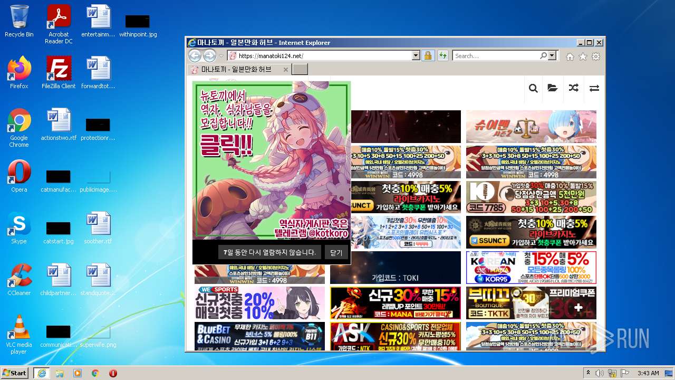This screenshot has height=380, width=675.
Task: Click the site folder icon
Action: (553, 88)
